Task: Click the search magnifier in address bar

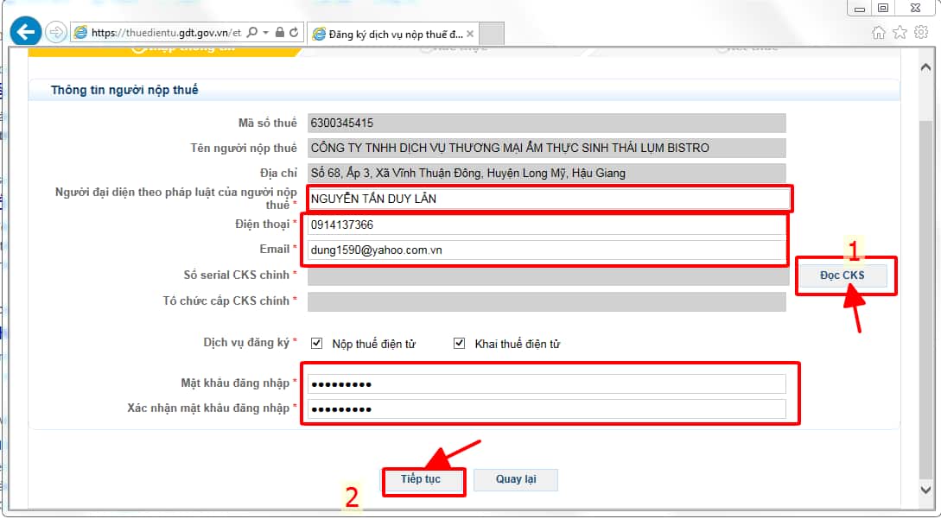Action: point(252,33)
